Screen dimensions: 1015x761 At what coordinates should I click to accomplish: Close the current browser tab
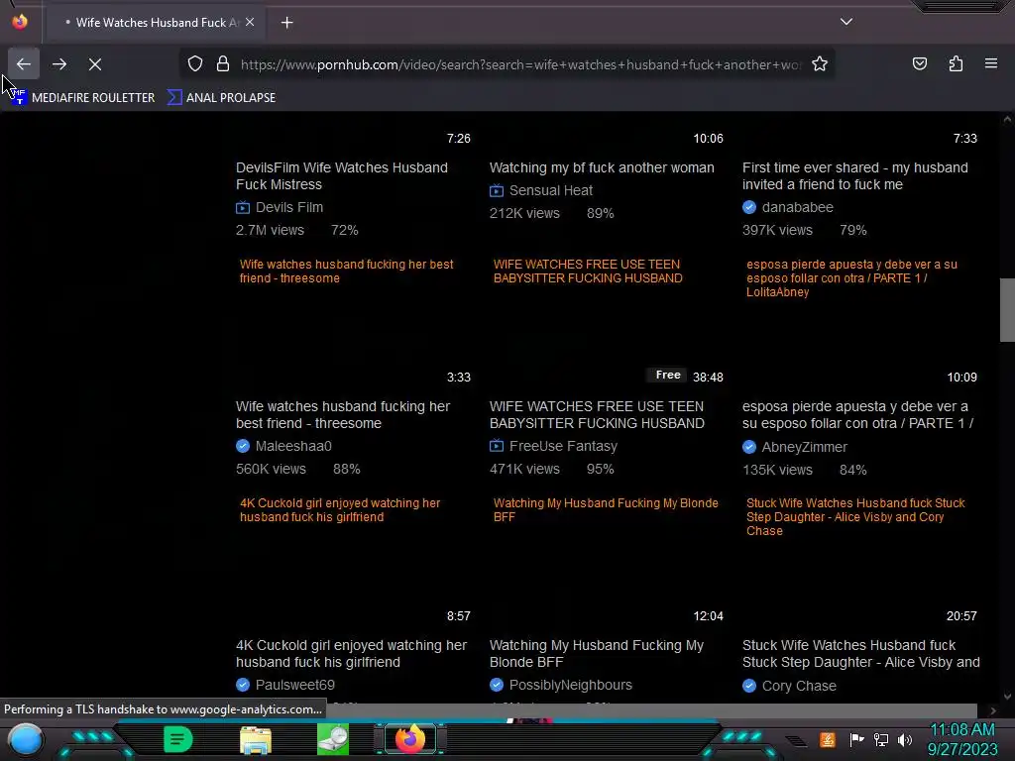[250, 22]
